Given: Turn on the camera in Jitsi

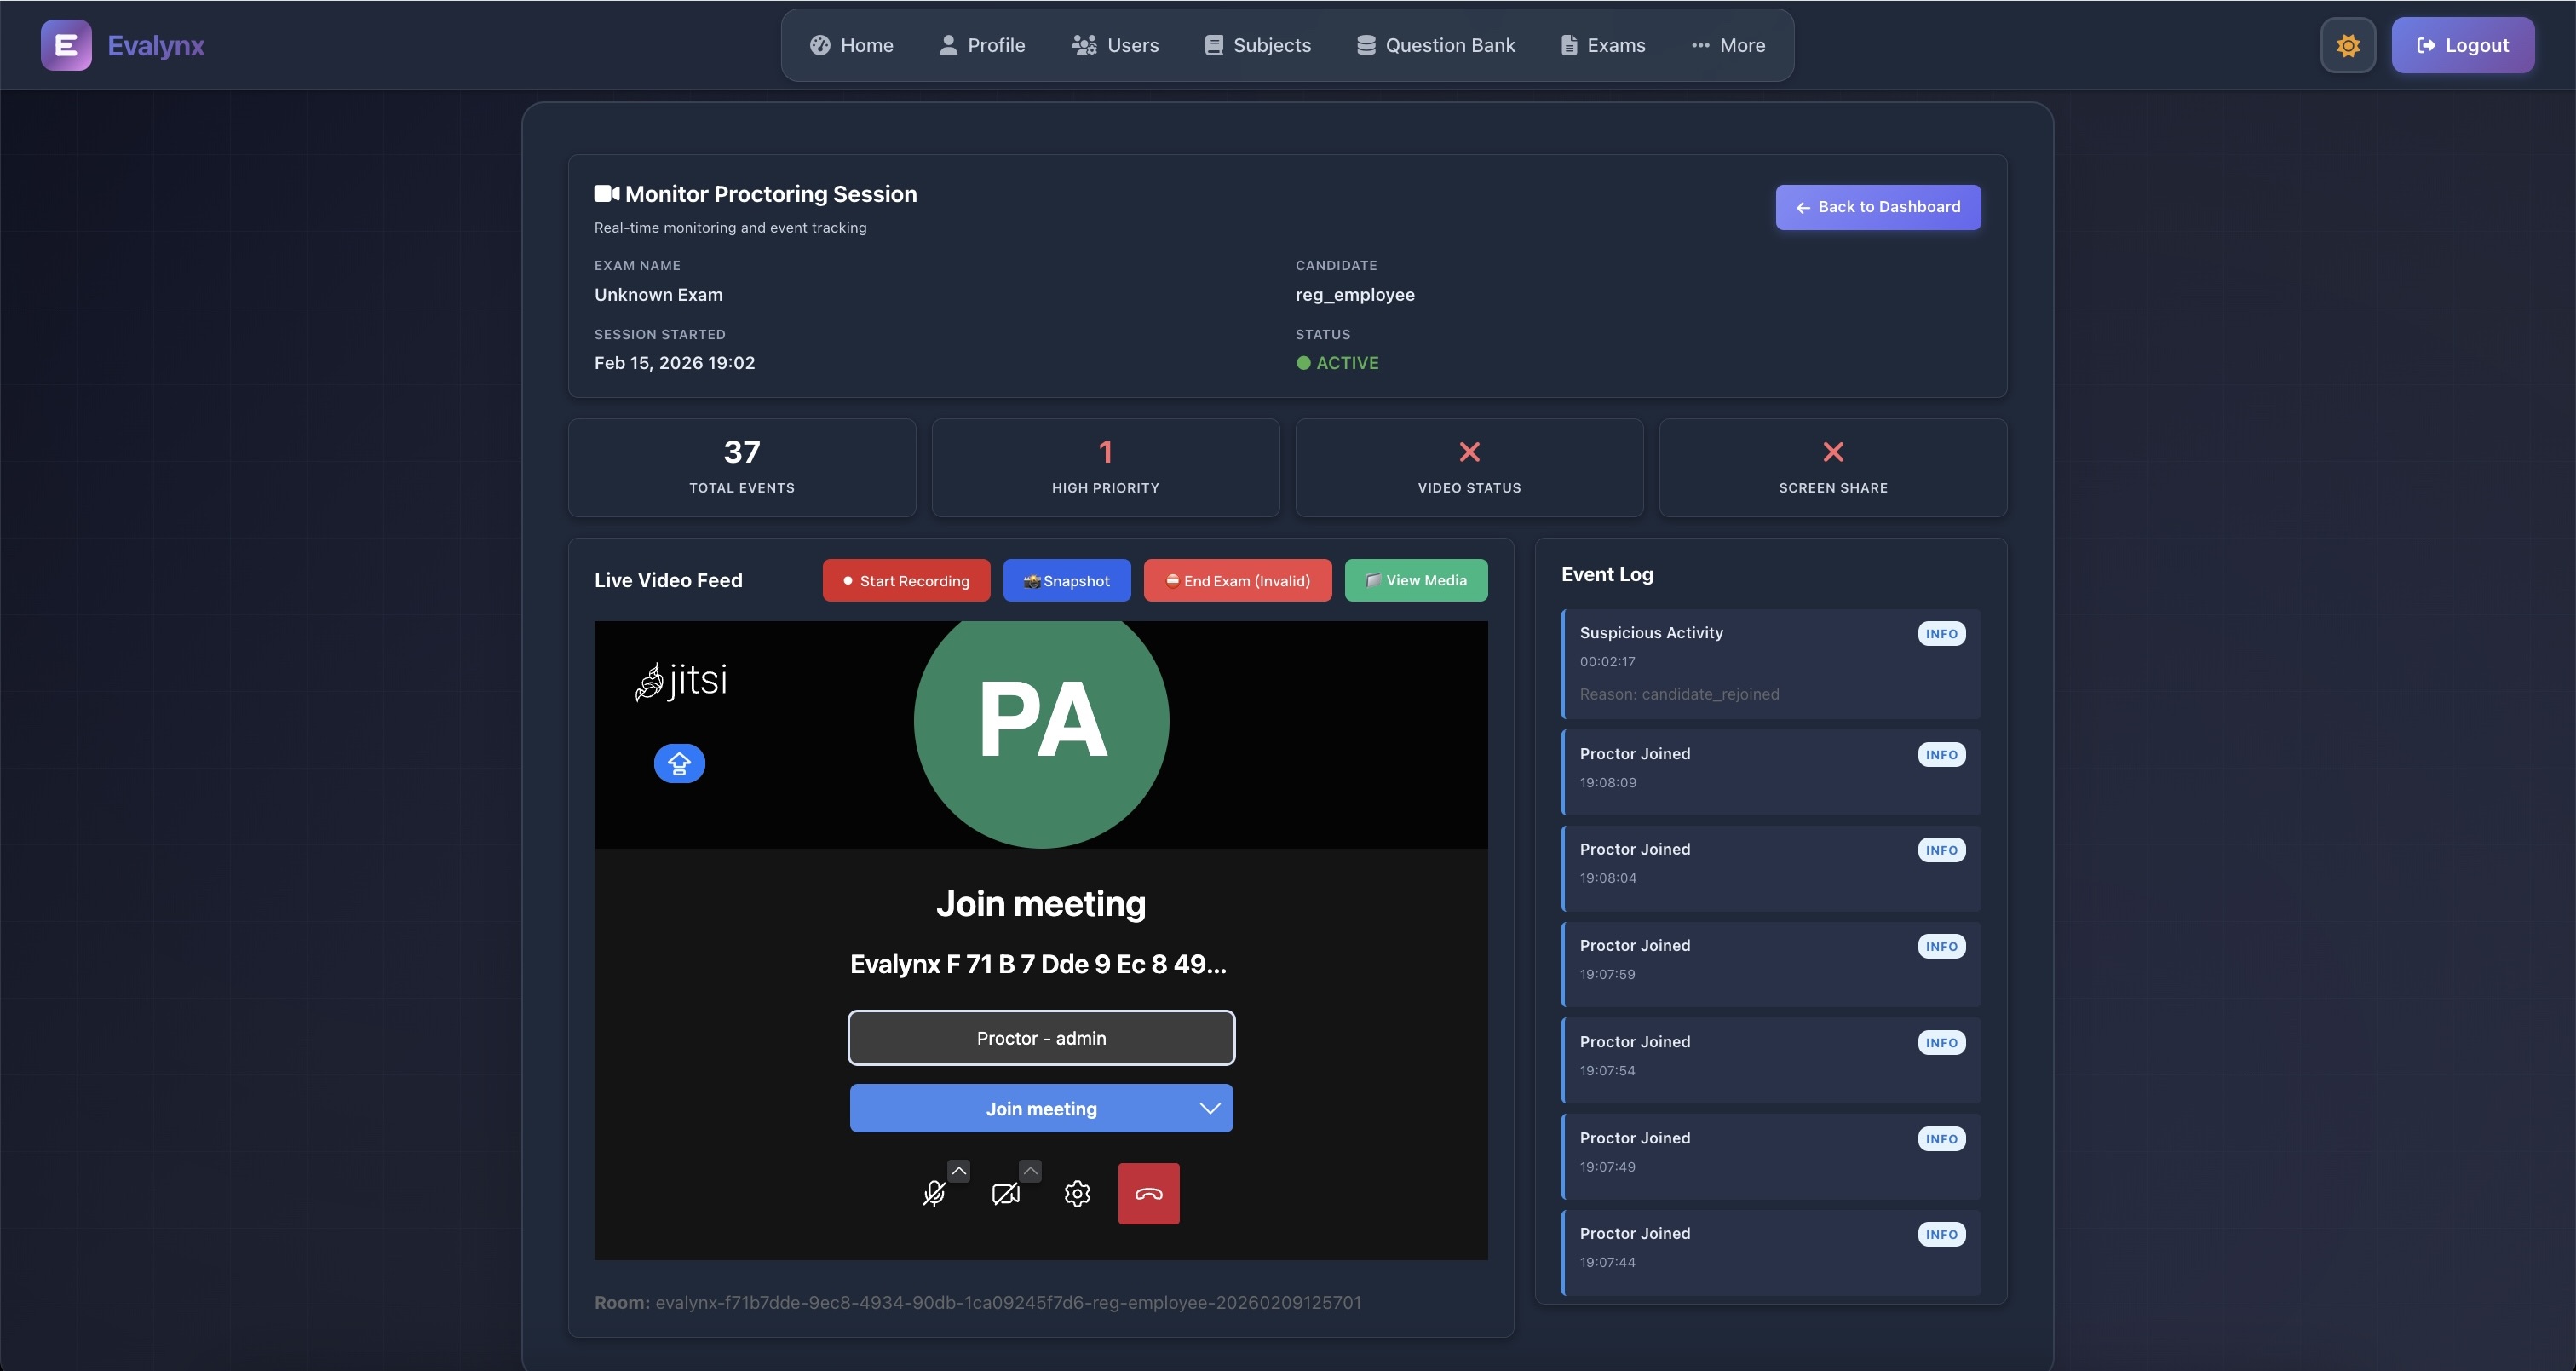Looking at the screenshot, I should (1005, 1193).
